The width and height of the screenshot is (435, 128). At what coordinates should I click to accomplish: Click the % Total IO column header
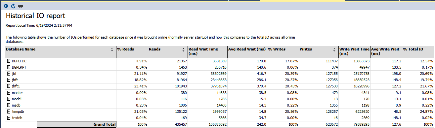[x=418, y=52]
